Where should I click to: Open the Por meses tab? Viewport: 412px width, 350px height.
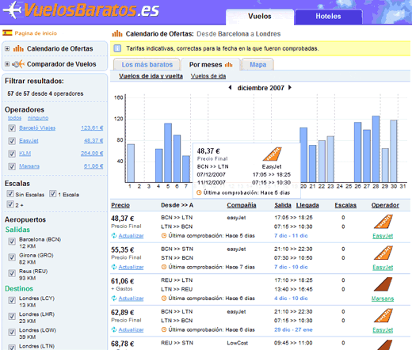(x=211, y=64)
